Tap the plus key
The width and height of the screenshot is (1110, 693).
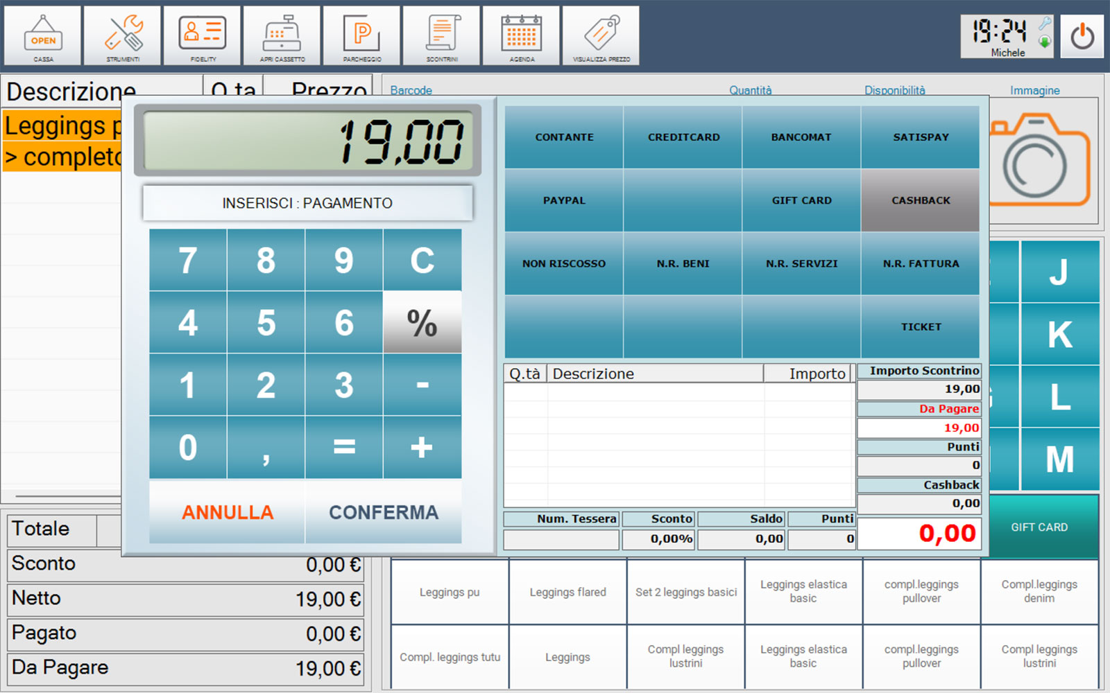tap(422, 447)
